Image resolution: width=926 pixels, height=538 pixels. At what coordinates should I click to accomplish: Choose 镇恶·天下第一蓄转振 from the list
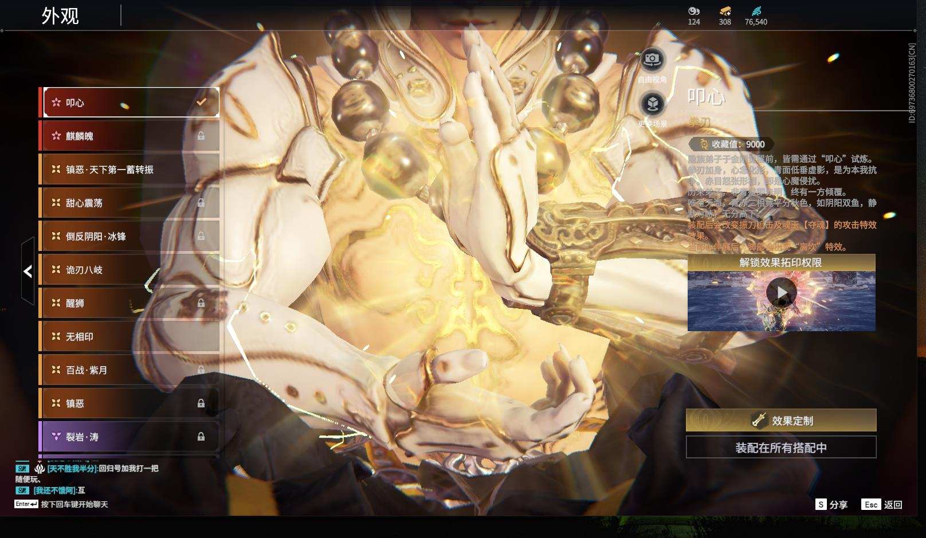click(x=129, y=170)
